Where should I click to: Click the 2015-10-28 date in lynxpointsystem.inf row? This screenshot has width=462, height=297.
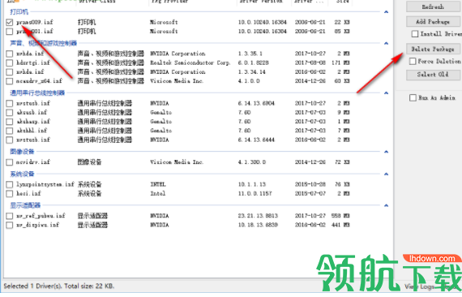click(310, 184)
